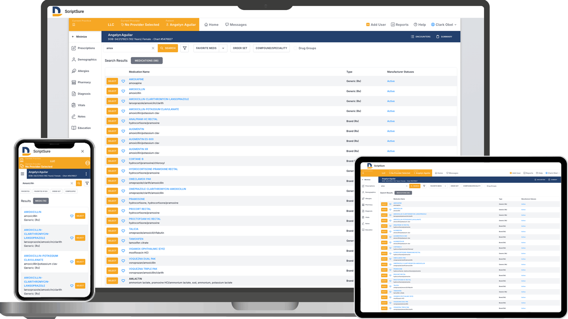Switch to the Medications (98) results tab
This screenshot has width=568, height=319.
click(x=147, y=60)
